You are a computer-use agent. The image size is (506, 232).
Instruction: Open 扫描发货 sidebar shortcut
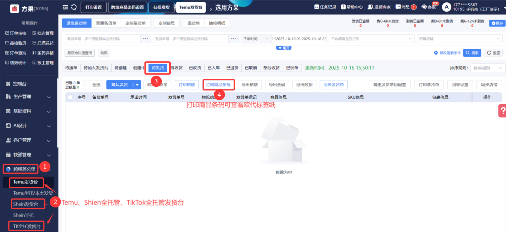[x=43, y=43]
